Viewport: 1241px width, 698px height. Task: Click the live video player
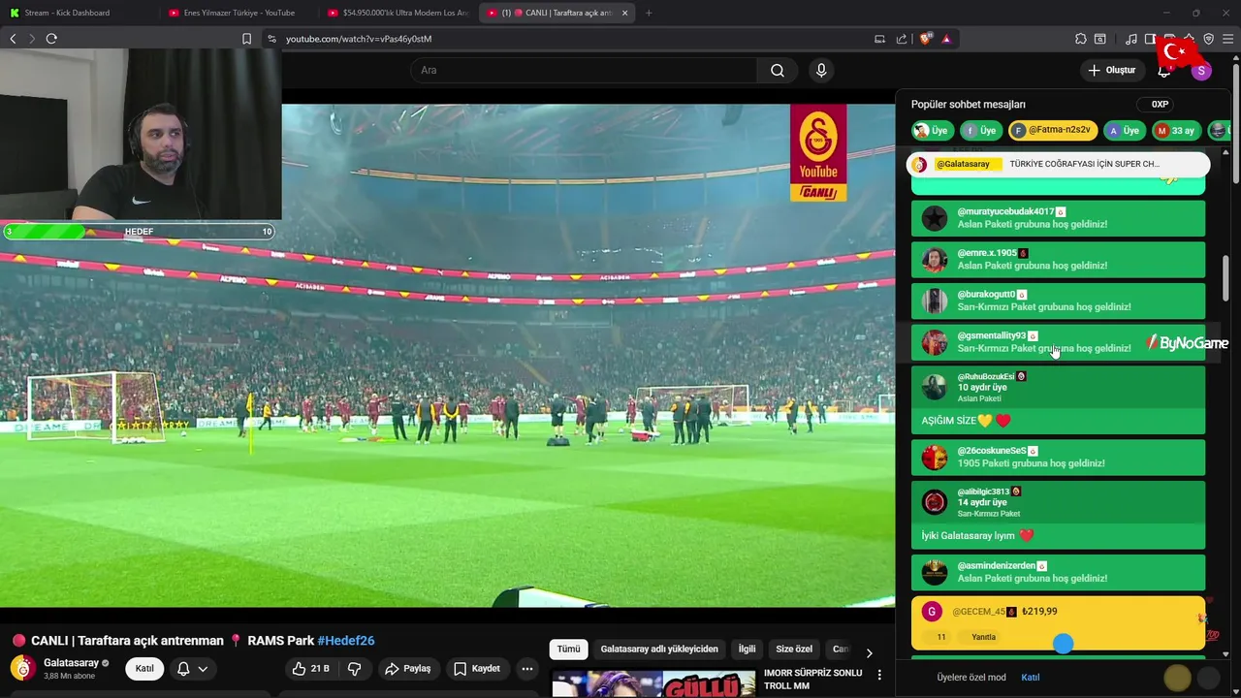tap(447, 356)
